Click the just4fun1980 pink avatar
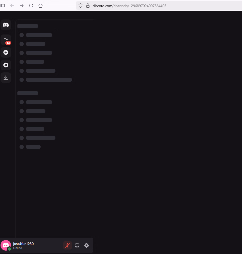 coord(6,245)
